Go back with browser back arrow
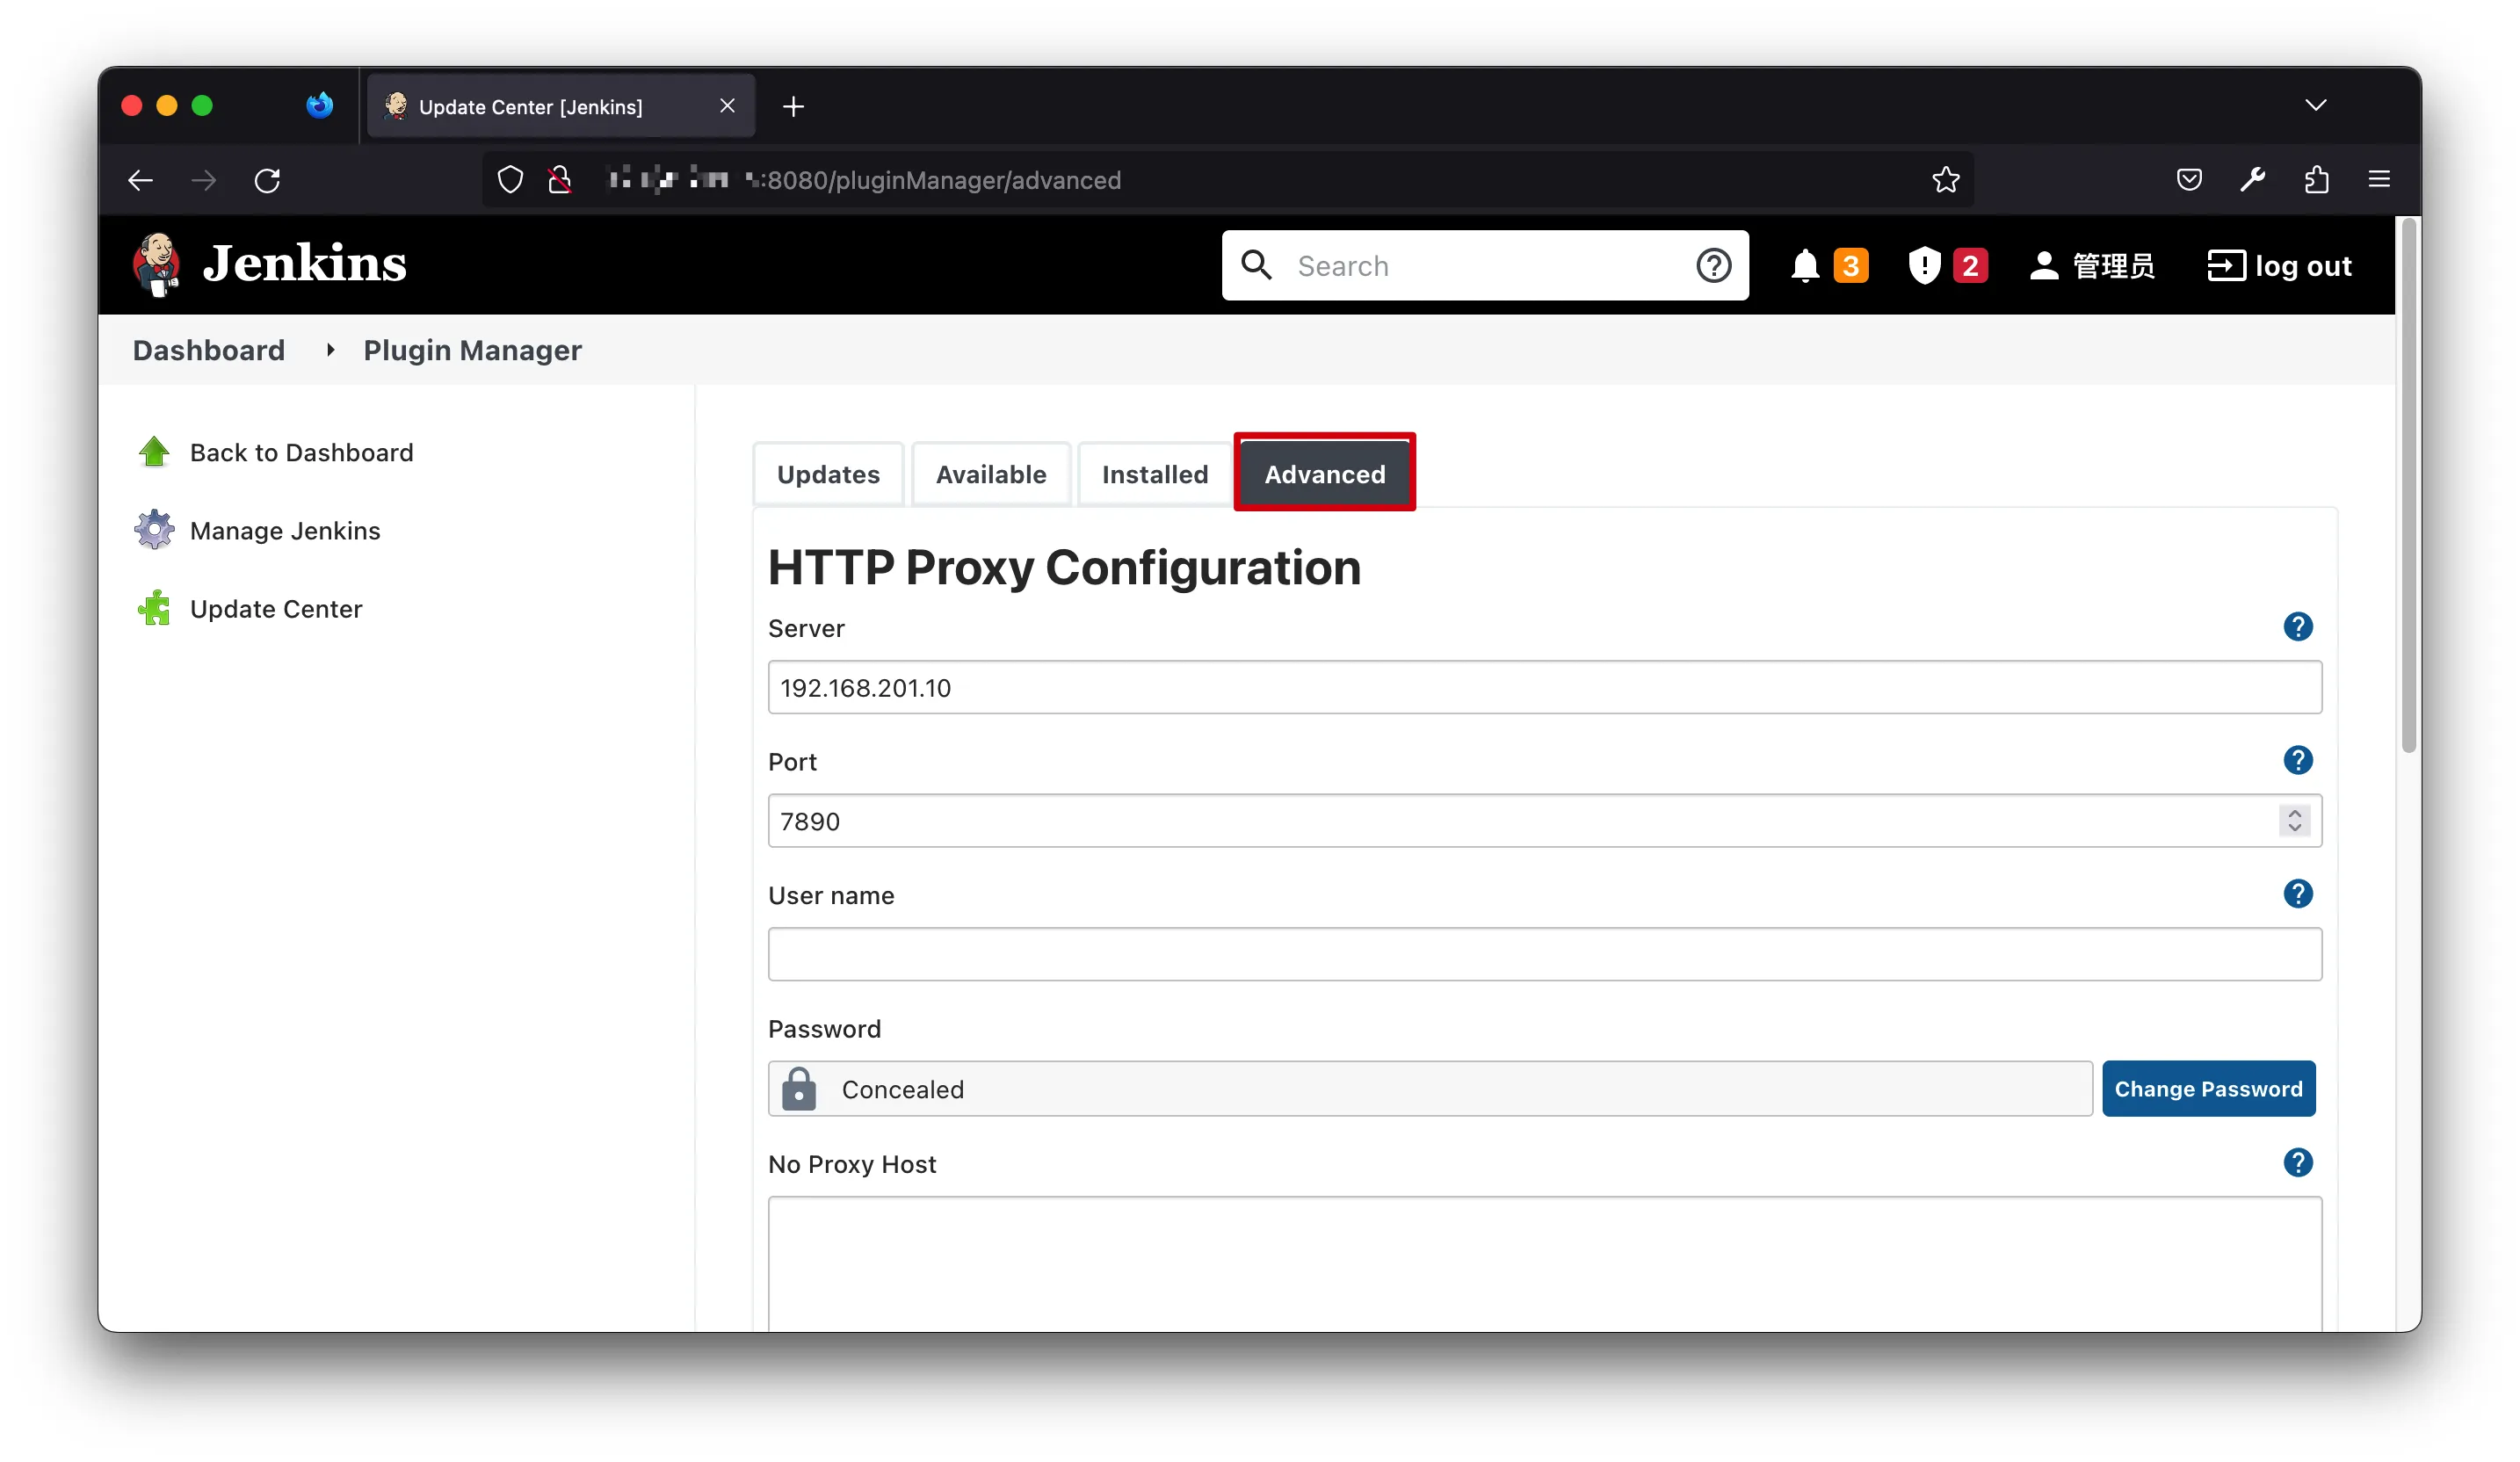 coord(141,180)
